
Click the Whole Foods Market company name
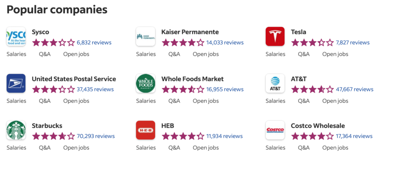193,79
